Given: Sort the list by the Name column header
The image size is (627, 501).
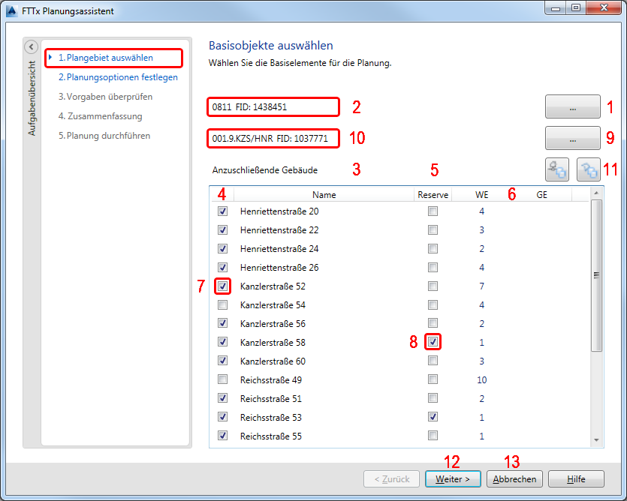Looking at the screenshot, I should [324, 195].
